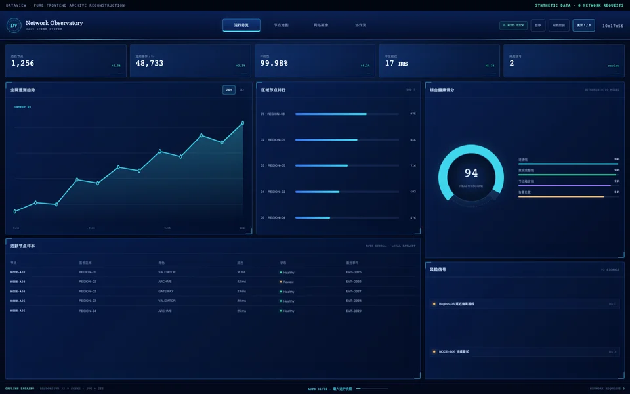Viewport: 630px width, 394px height.
Task: Select NODE-A03 table row
Action: 213,282
